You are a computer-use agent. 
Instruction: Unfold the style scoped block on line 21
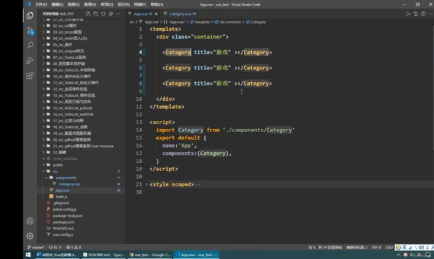(x=146, y=184)
